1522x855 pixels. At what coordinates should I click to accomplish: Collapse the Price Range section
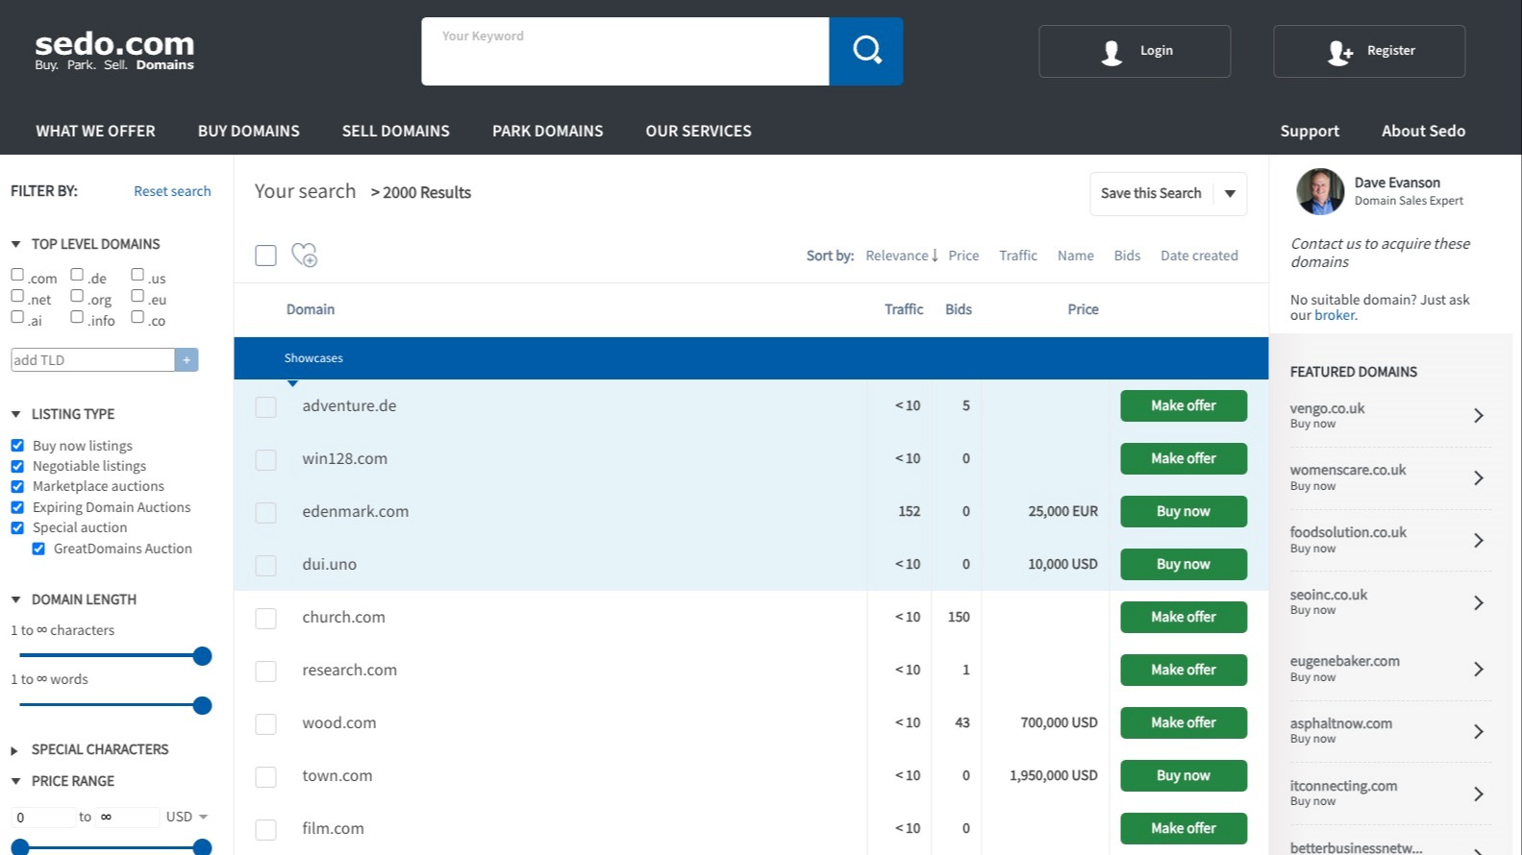tap(15, 781)
